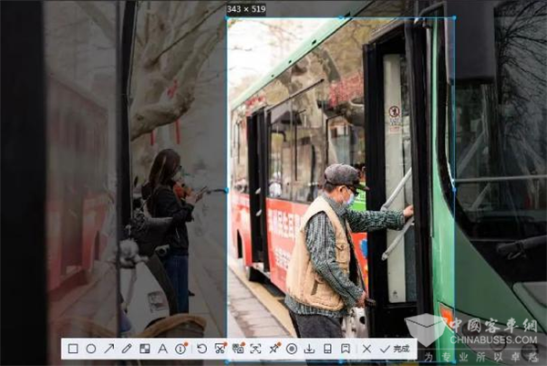Click the scan frame capture icon
Viewport: 547px width, 366px height.
255,349
